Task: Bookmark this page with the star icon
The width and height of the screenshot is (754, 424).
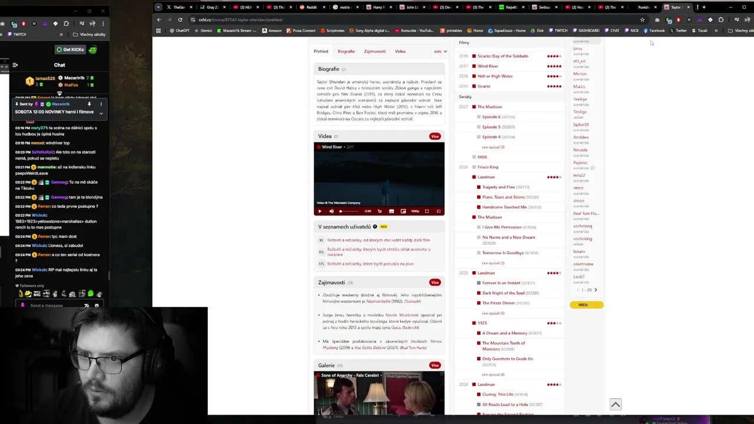Action: click(642, 19)
